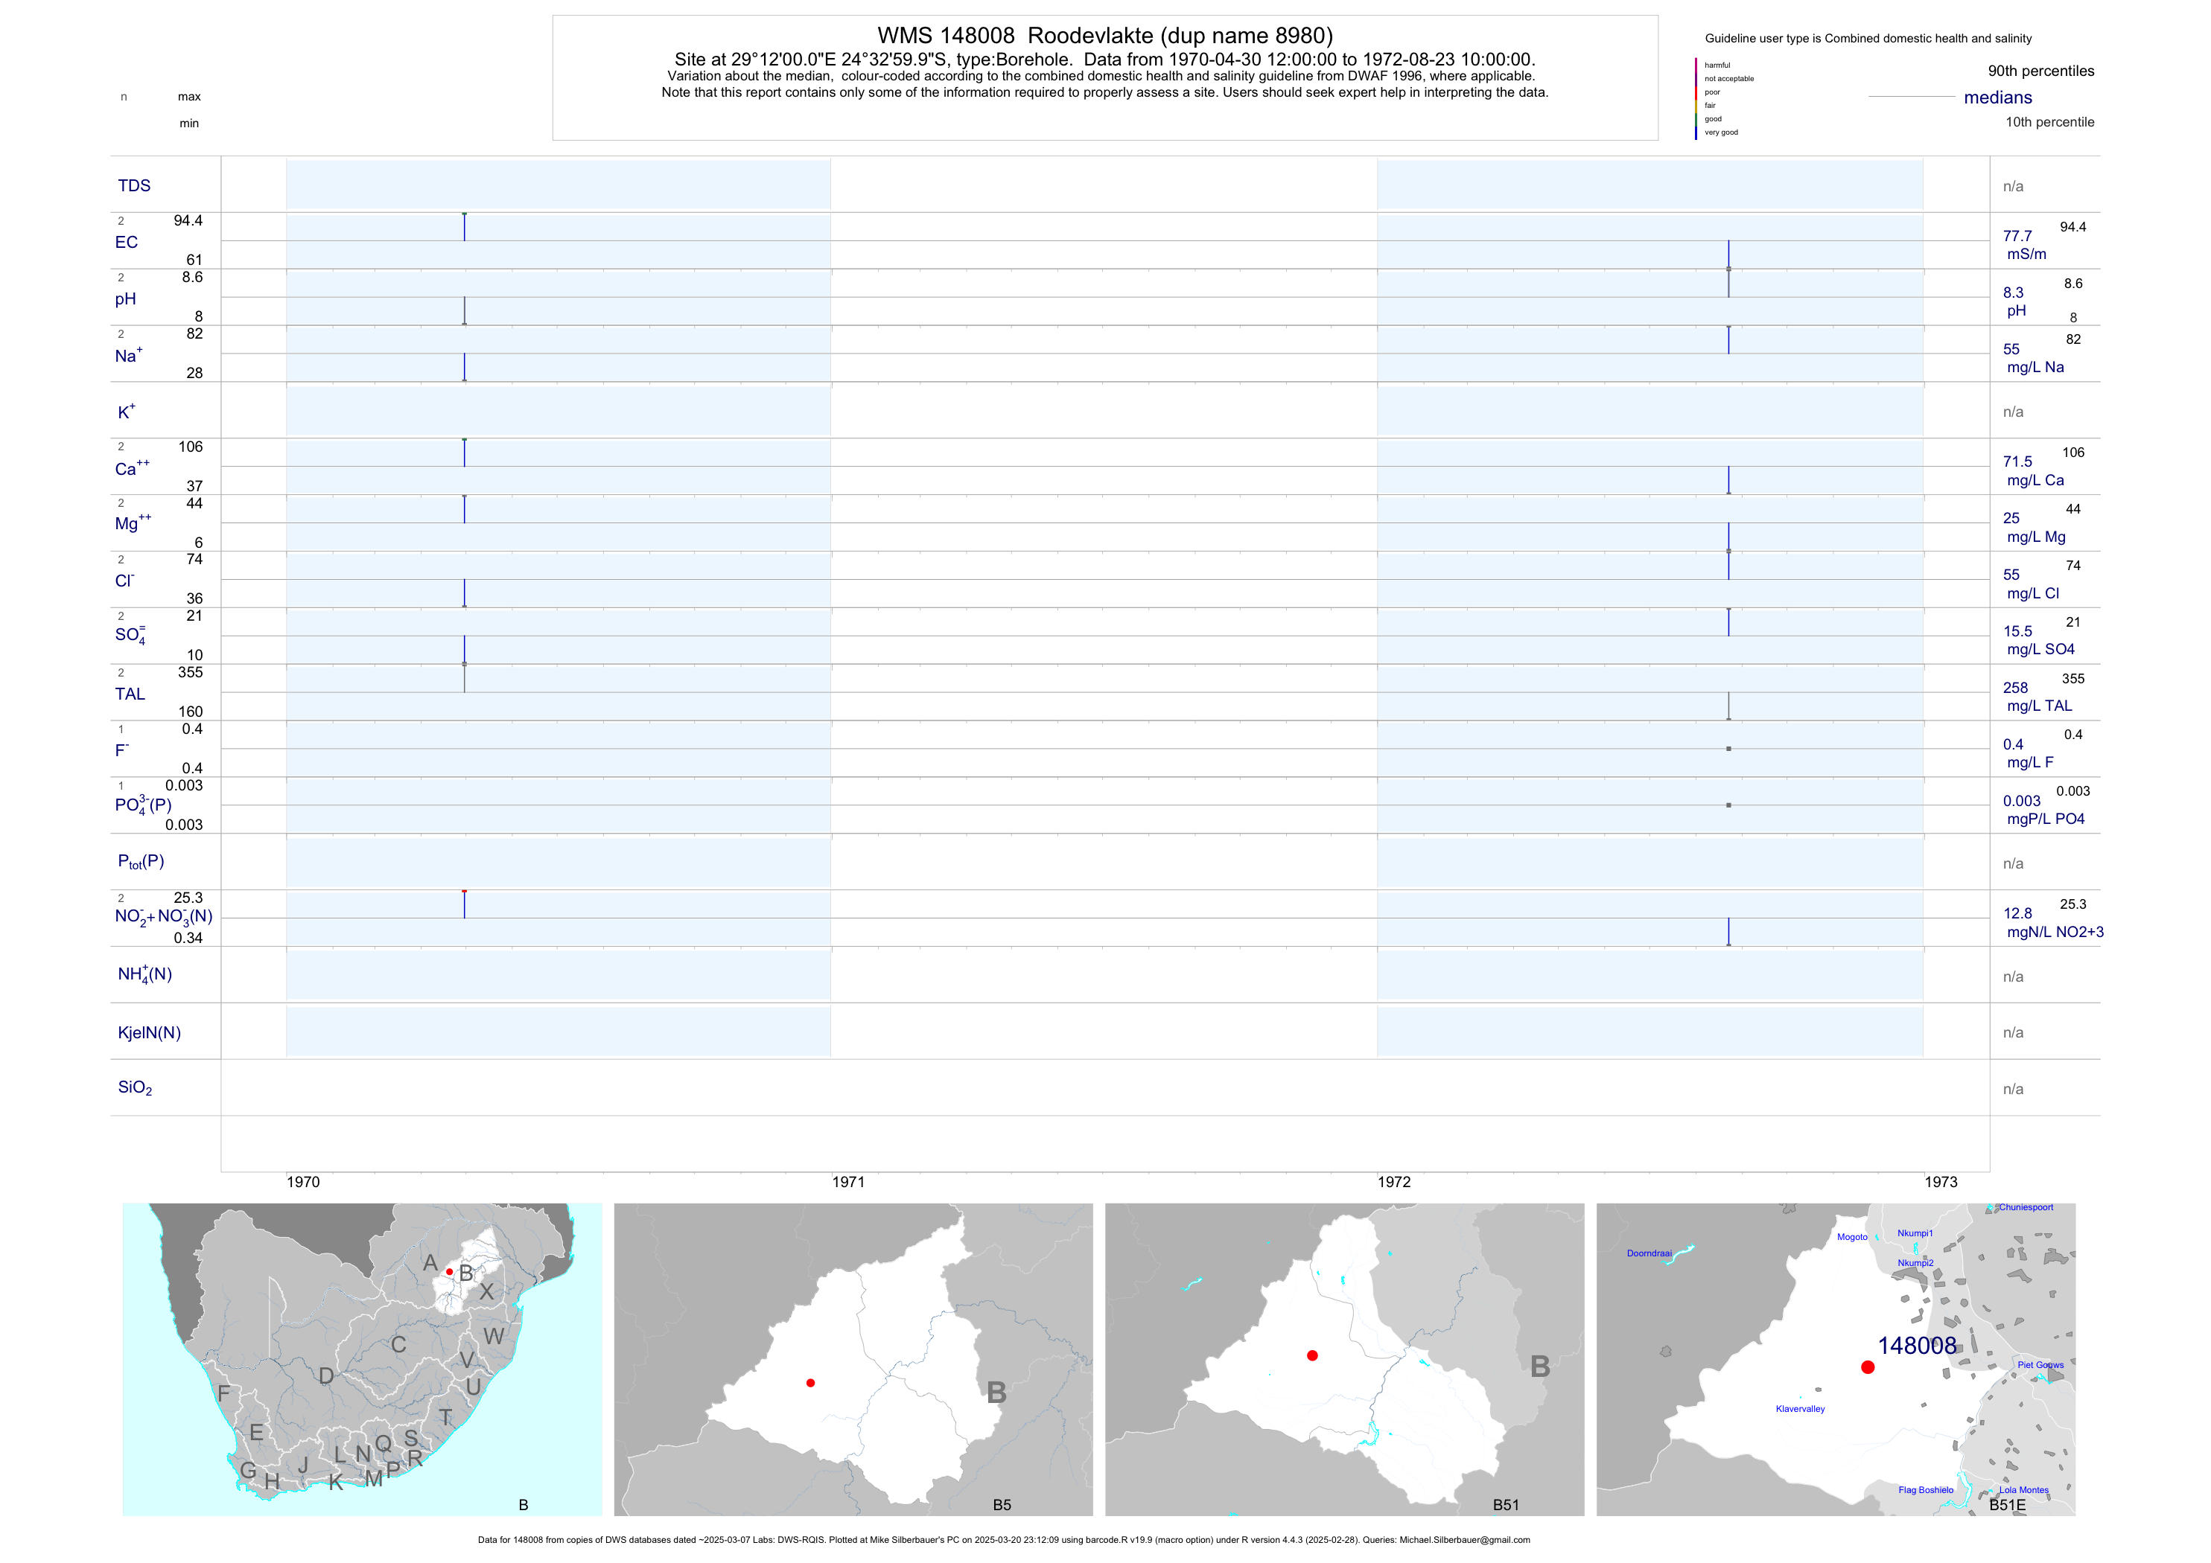The height and width of the screenshot is (1563, 2211).
Task: Click the F- data point marker in 1972
Action: 1728,749
